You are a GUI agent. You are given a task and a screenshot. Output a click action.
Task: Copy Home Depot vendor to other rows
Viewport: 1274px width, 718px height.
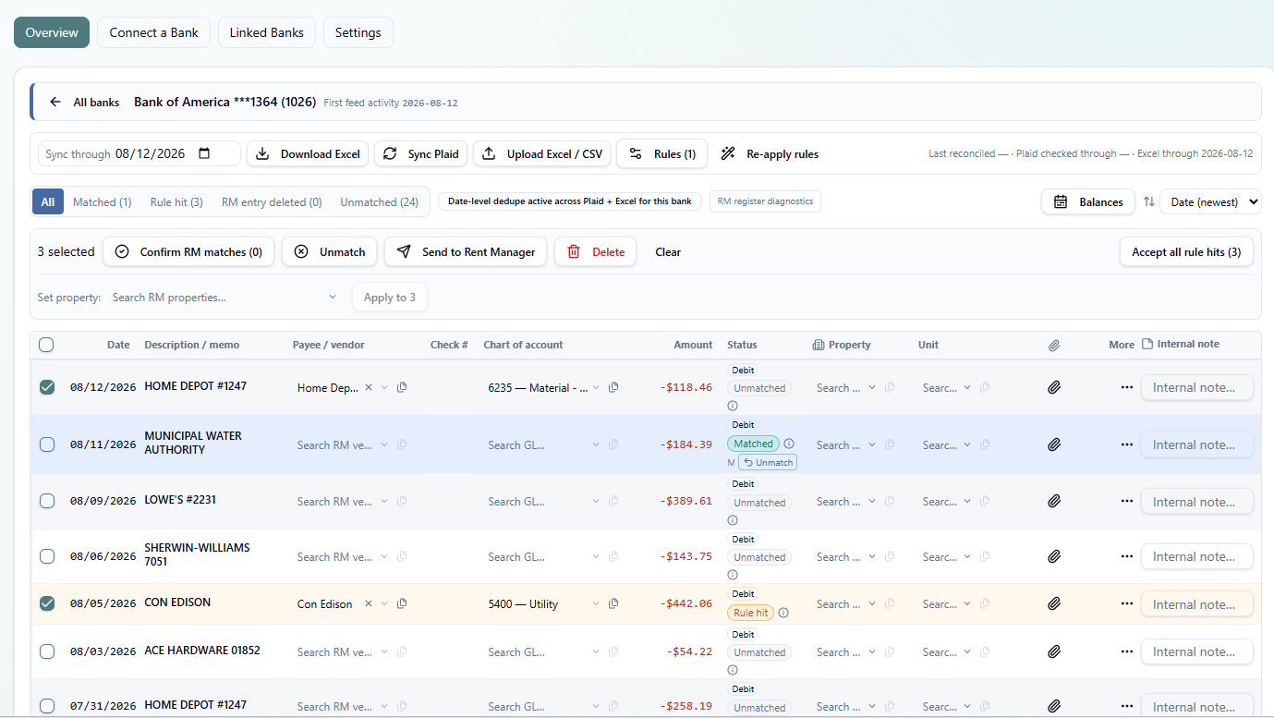click(402, 388)
